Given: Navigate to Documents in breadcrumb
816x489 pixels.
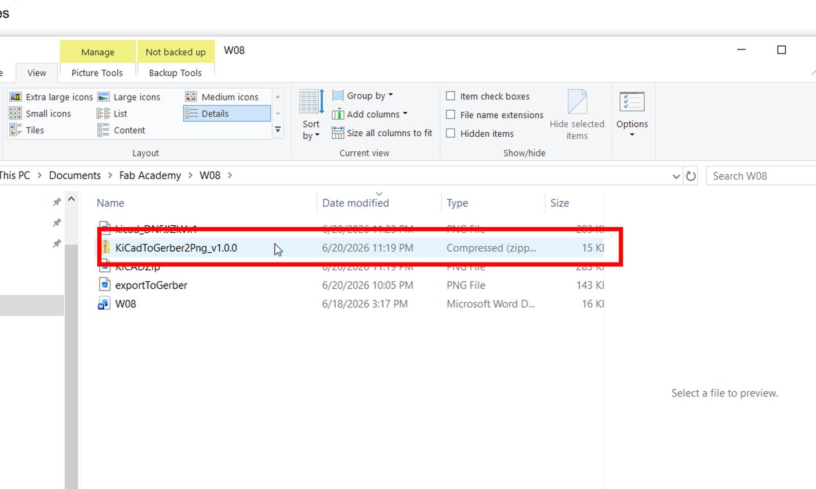Looking at the screenshot, I should 75,175.
